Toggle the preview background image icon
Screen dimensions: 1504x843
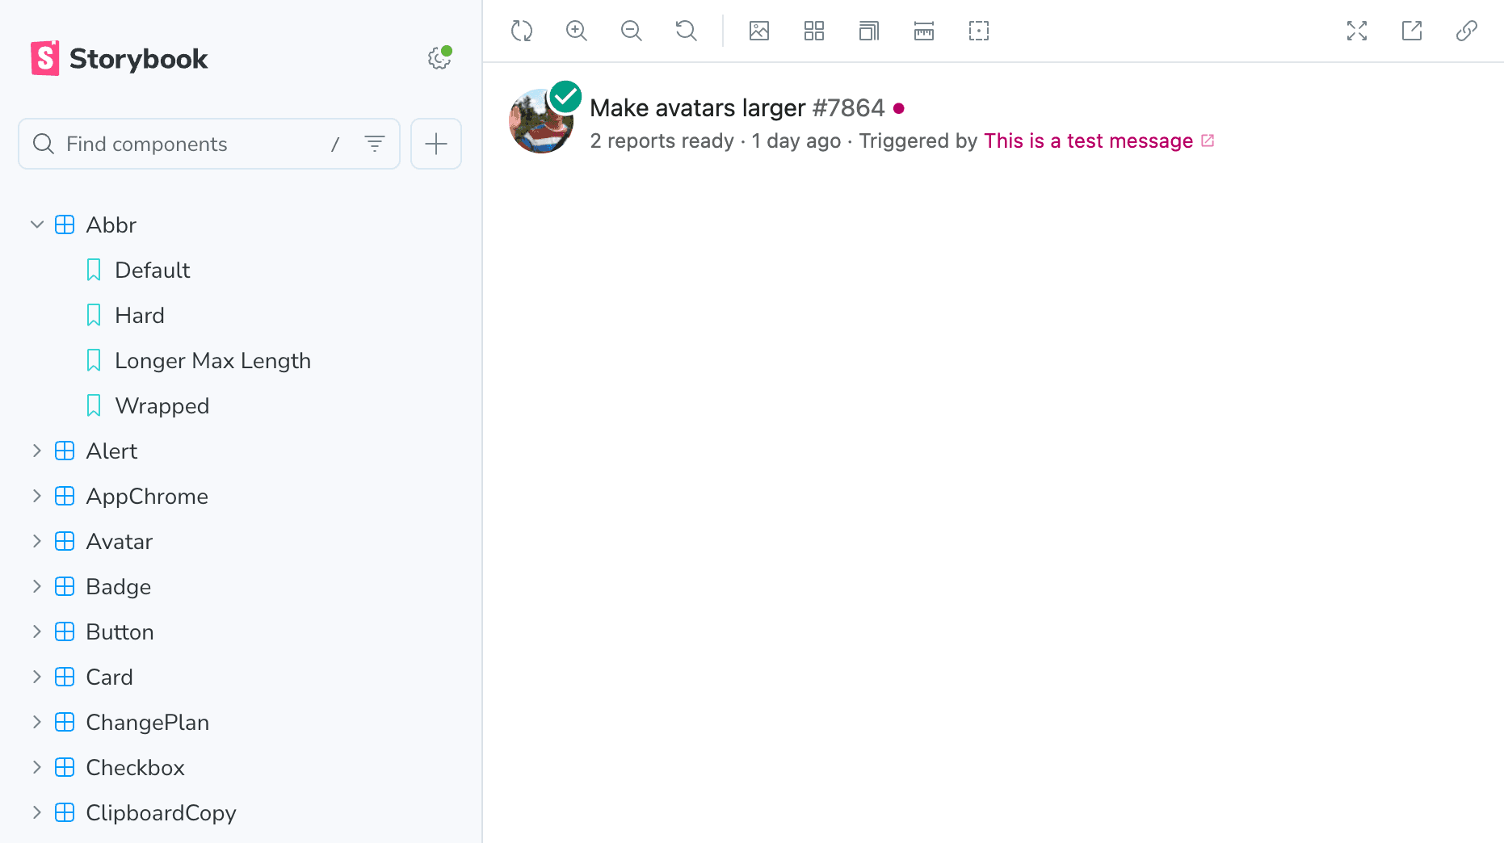pos(759,31)
